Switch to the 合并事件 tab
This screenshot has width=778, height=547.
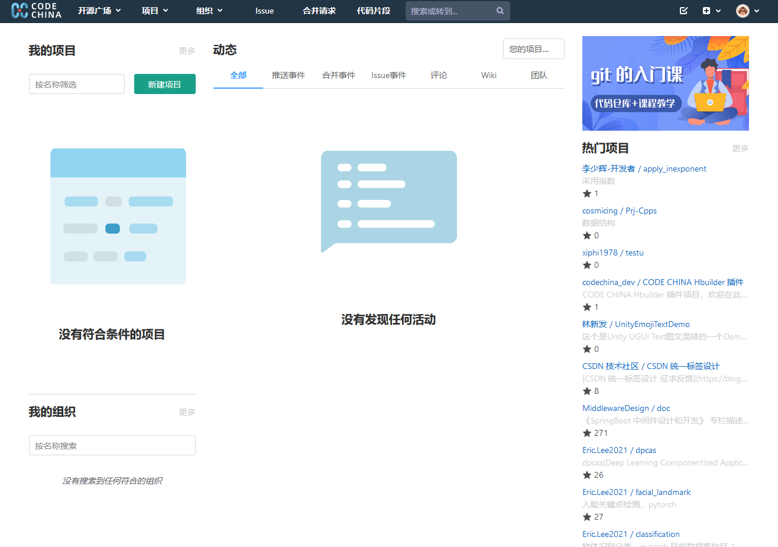coord(339,76)
